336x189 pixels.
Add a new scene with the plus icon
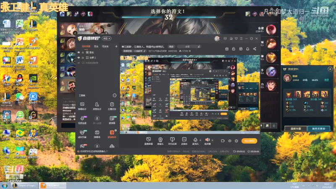pos(116,46)
